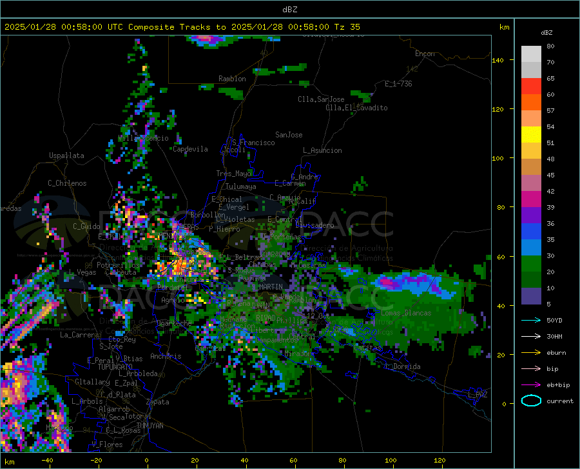Select the light blue 30-35 dBZ swatch

point(531,248)
